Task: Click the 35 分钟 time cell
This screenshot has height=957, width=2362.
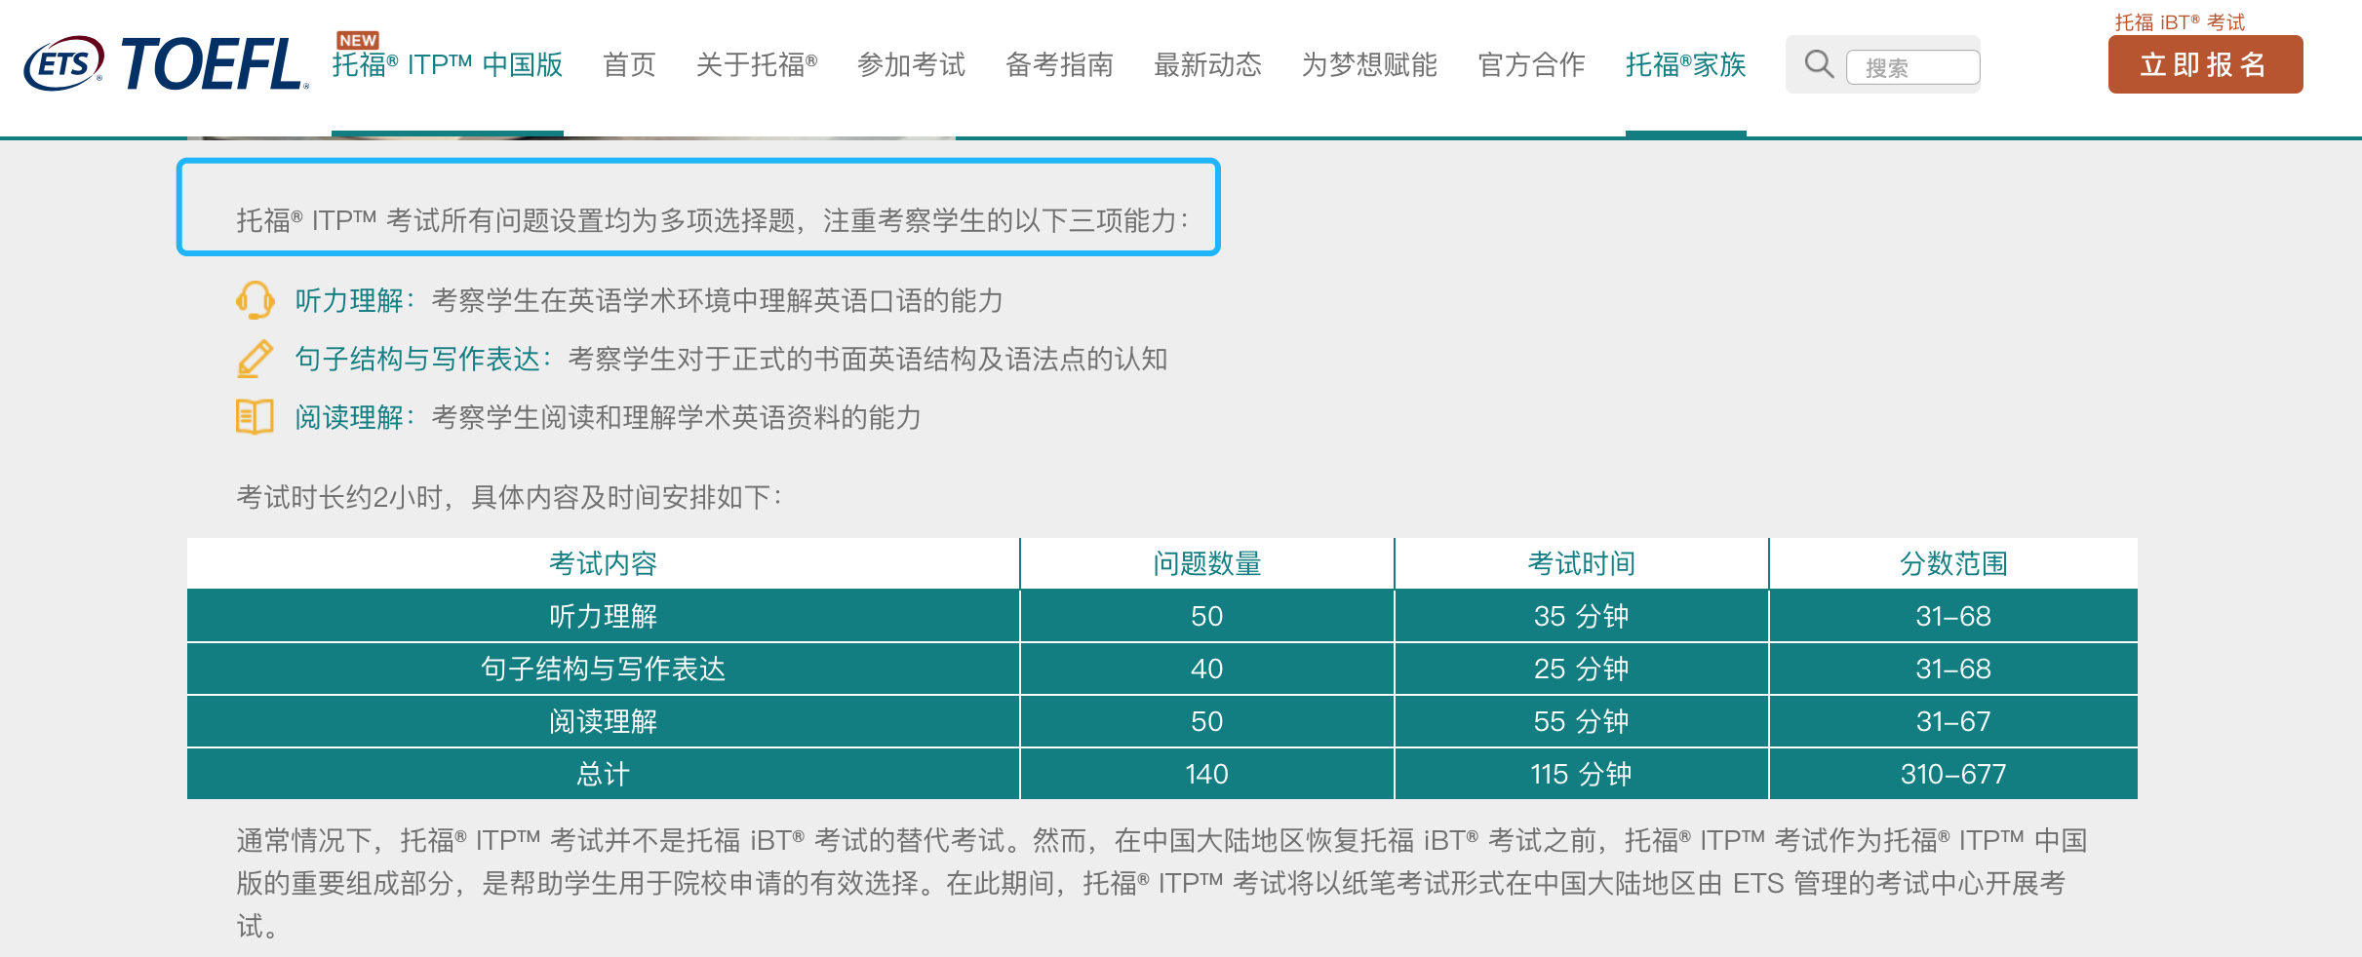Action: pos(1581,616)
